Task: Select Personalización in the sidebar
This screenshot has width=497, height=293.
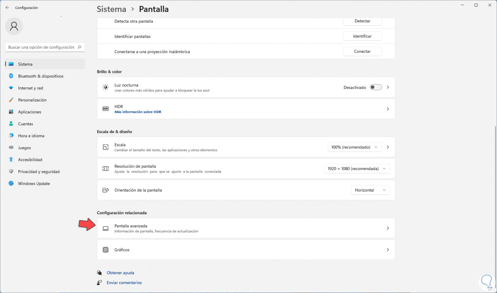Action: [x=32, y=100]
